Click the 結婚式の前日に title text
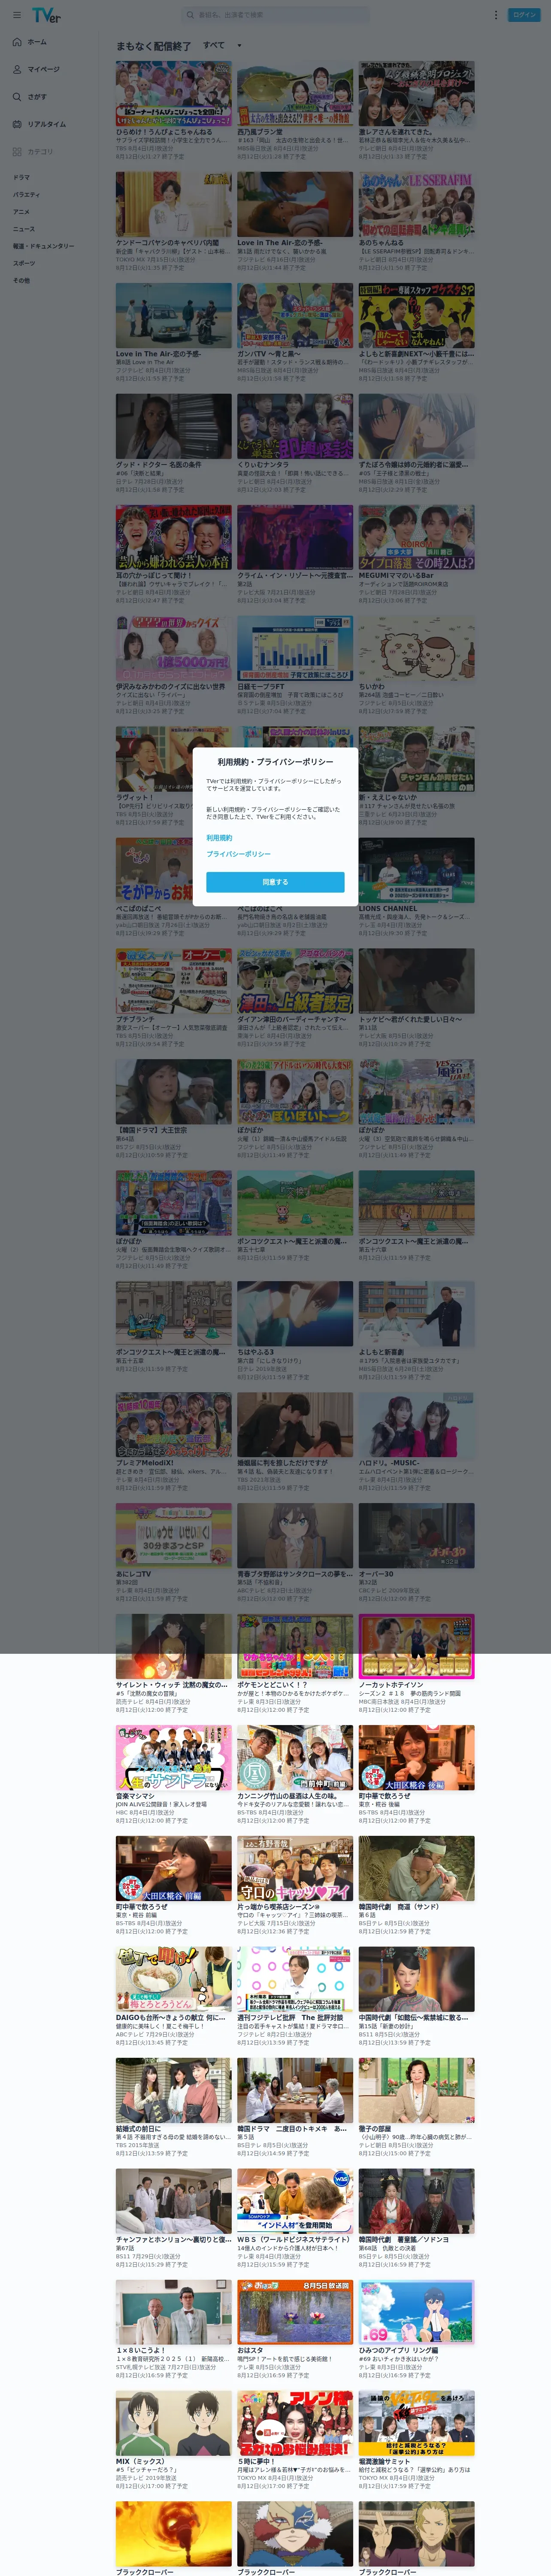 point(138,2129)
